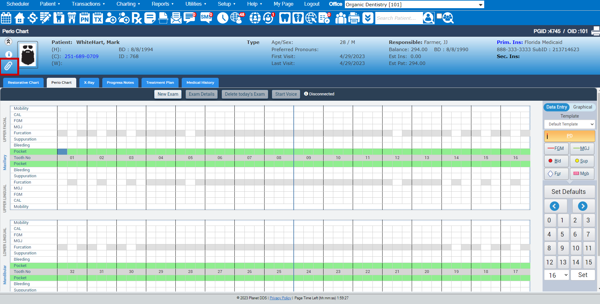The image size is (600, 304).
Task: Click the add single patient icon
Action: [111, 18]
